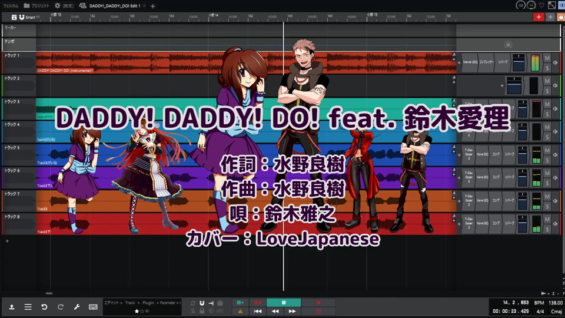The image size is (565, 318).
Task: Open the export/share upload icon
Action: pos(12,307)
